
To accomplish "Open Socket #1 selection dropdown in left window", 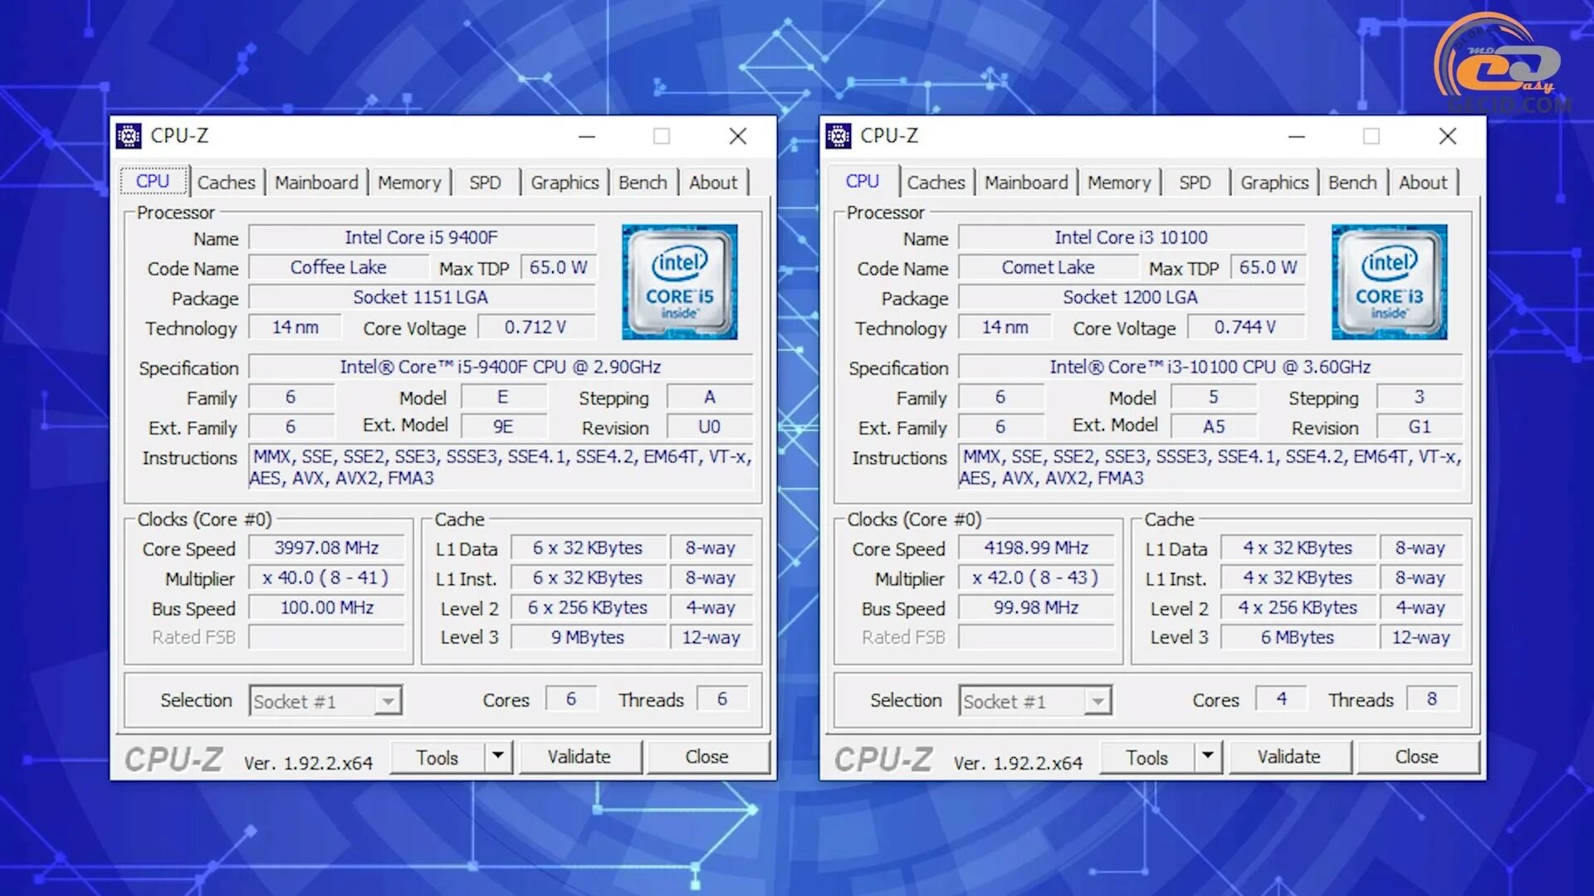I will [x=388, y=702].
